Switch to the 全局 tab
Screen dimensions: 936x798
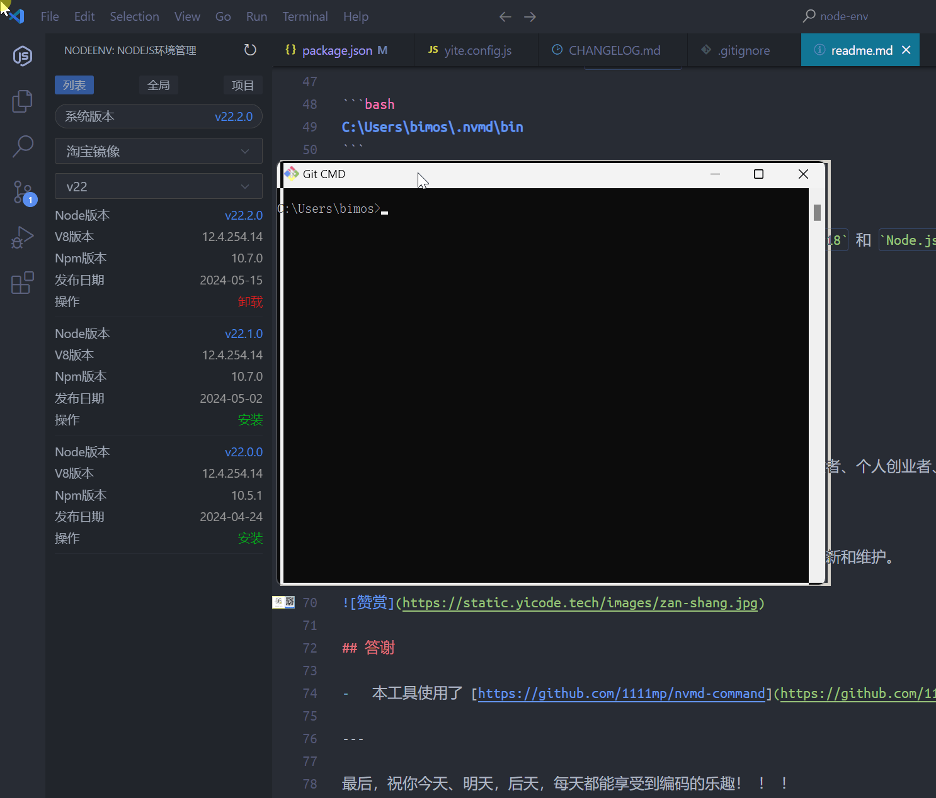click(159, 85)
